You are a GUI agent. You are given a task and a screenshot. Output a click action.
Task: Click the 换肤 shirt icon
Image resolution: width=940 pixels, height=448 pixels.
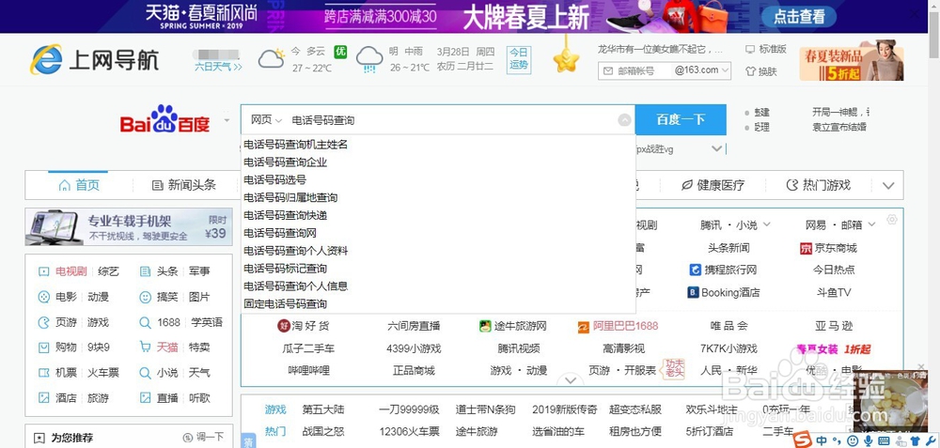pos(750,71)
